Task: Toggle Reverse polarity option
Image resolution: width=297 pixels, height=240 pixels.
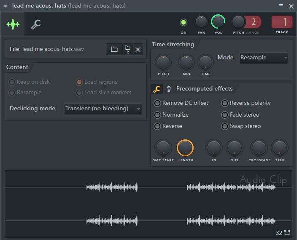Action: (225, 103)
